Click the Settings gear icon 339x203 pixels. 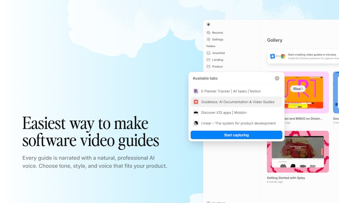click(x=208, y=39)
